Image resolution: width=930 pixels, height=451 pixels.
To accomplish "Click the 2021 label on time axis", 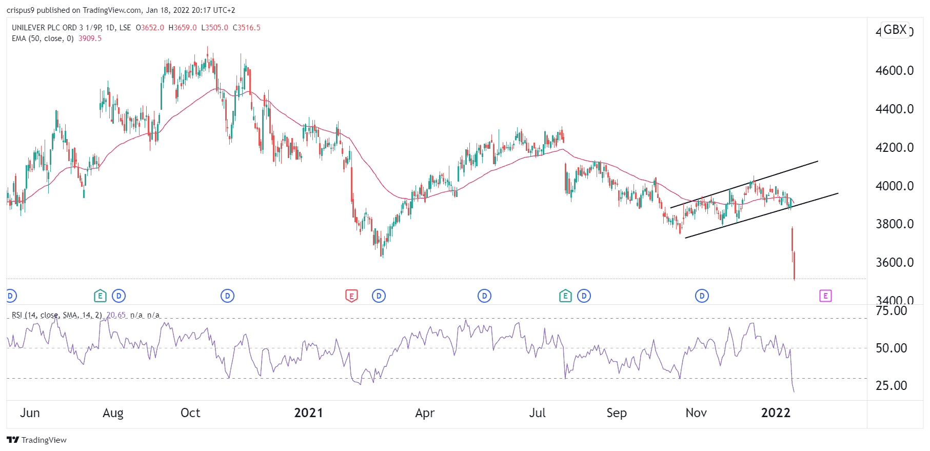I will 308,413.
